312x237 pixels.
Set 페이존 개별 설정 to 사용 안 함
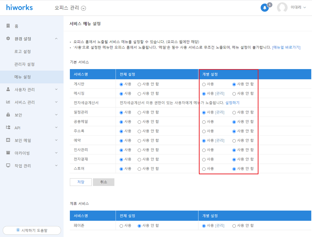[x=234, y=226]
